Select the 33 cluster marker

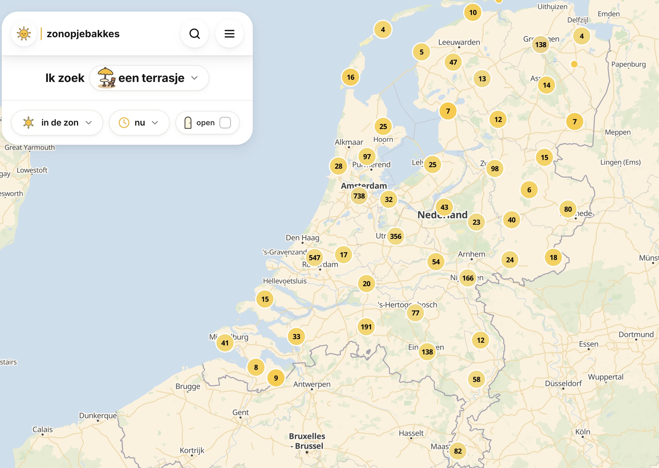click(x=296, y=337)
